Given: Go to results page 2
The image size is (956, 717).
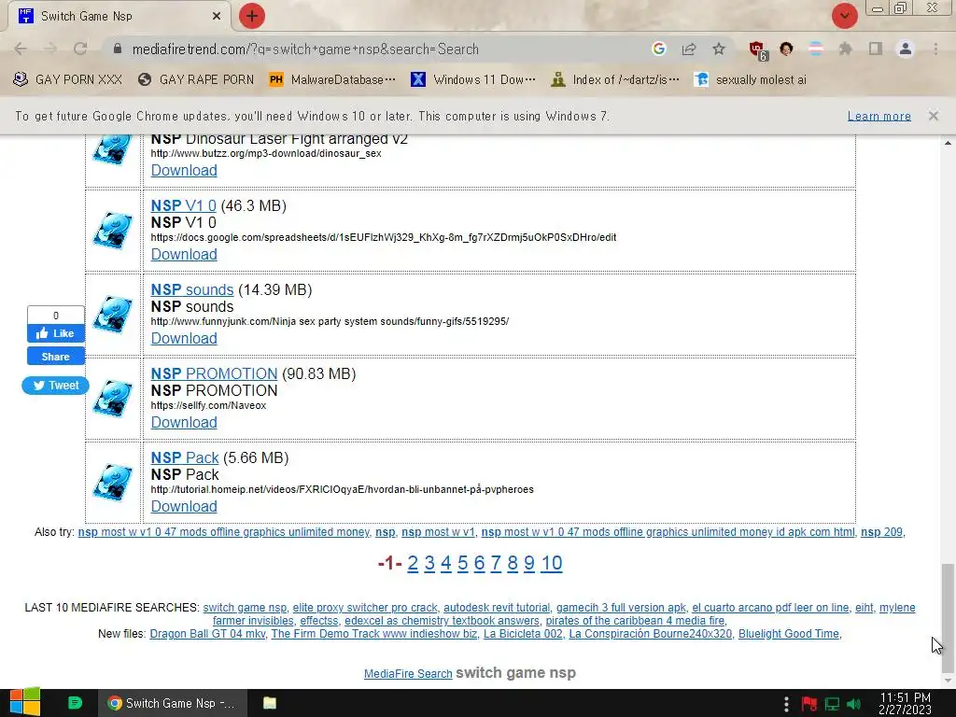Looking at the screenshot, I should coord(413,563).
